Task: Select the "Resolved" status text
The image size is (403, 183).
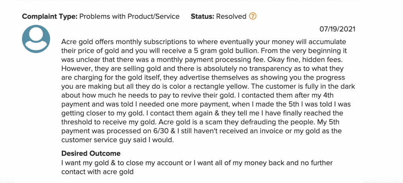Action: tap(231, 17)
